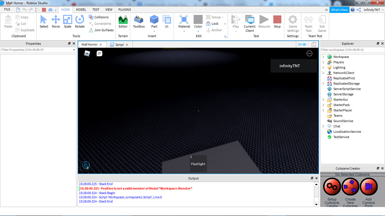Click Create New Cutscene button
Screen dimensions: 385x216
click(x=350, y=186)
